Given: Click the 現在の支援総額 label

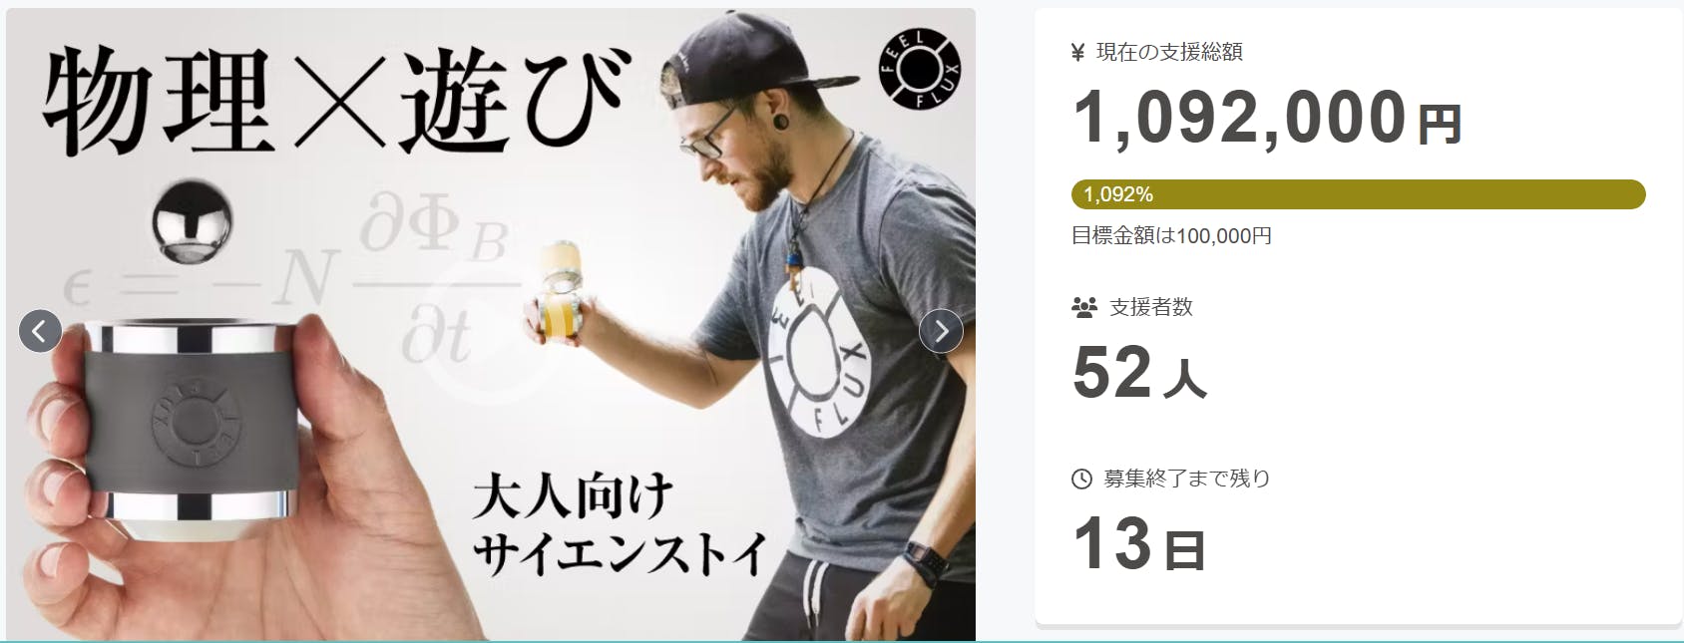Looking at the screenshot, I should point(1169,53).
